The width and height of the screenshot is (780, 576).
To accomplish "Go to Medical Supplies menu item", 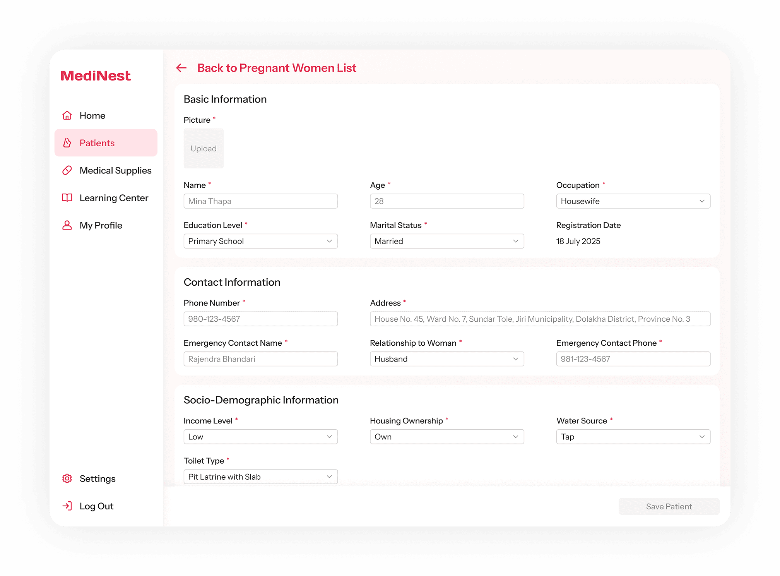I will point(115,170).
